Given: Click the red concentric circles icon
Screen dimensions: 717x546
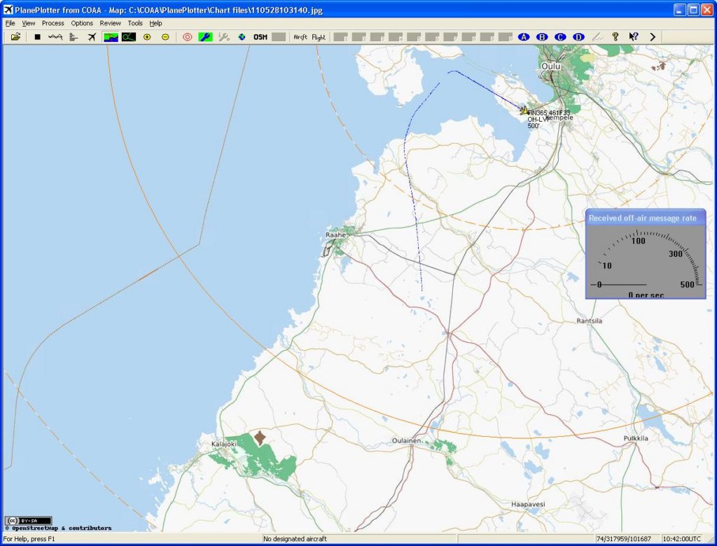Looking at the screenshot, I should (187, 37).
